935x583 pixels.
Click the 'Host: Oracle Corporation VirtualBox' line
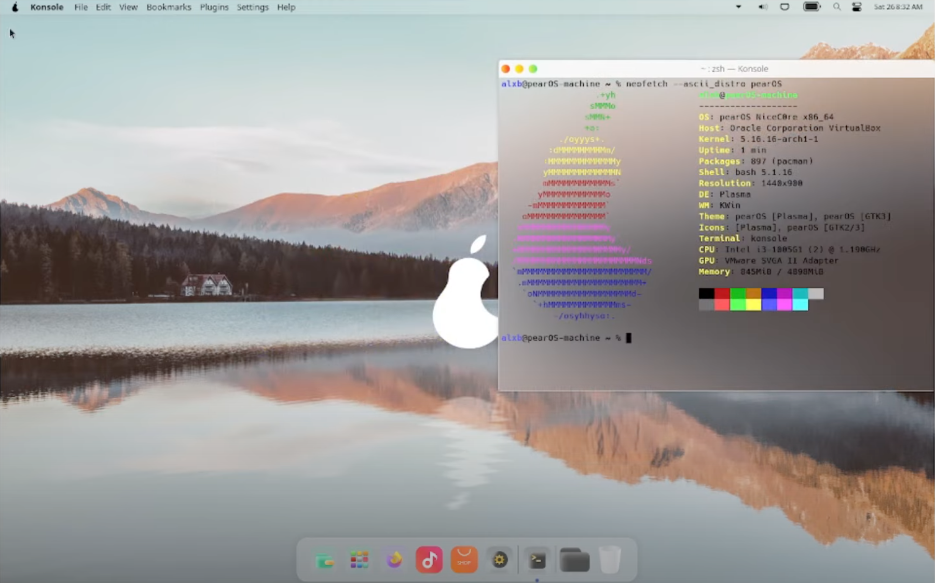(x=790, y=128)
